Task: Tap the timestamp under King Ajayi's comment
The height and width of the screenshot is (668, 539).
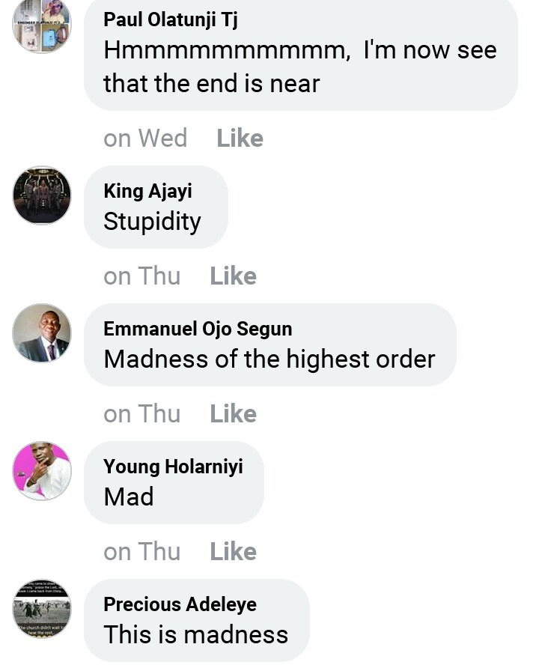Action: [x=141, y=276]
